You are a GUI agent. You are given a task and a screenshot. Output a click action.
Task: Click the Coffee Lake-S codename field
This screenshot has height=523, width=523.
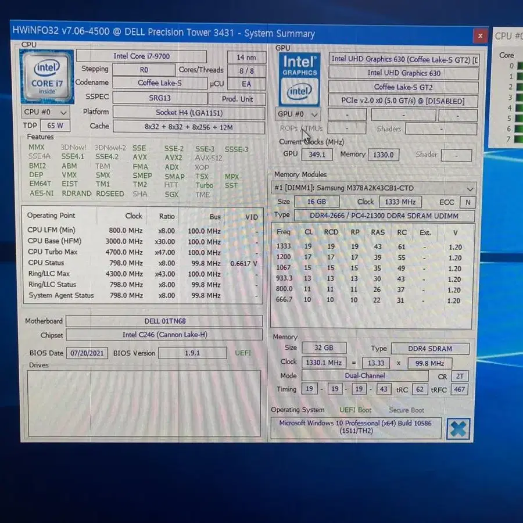(x=159, y=83)
